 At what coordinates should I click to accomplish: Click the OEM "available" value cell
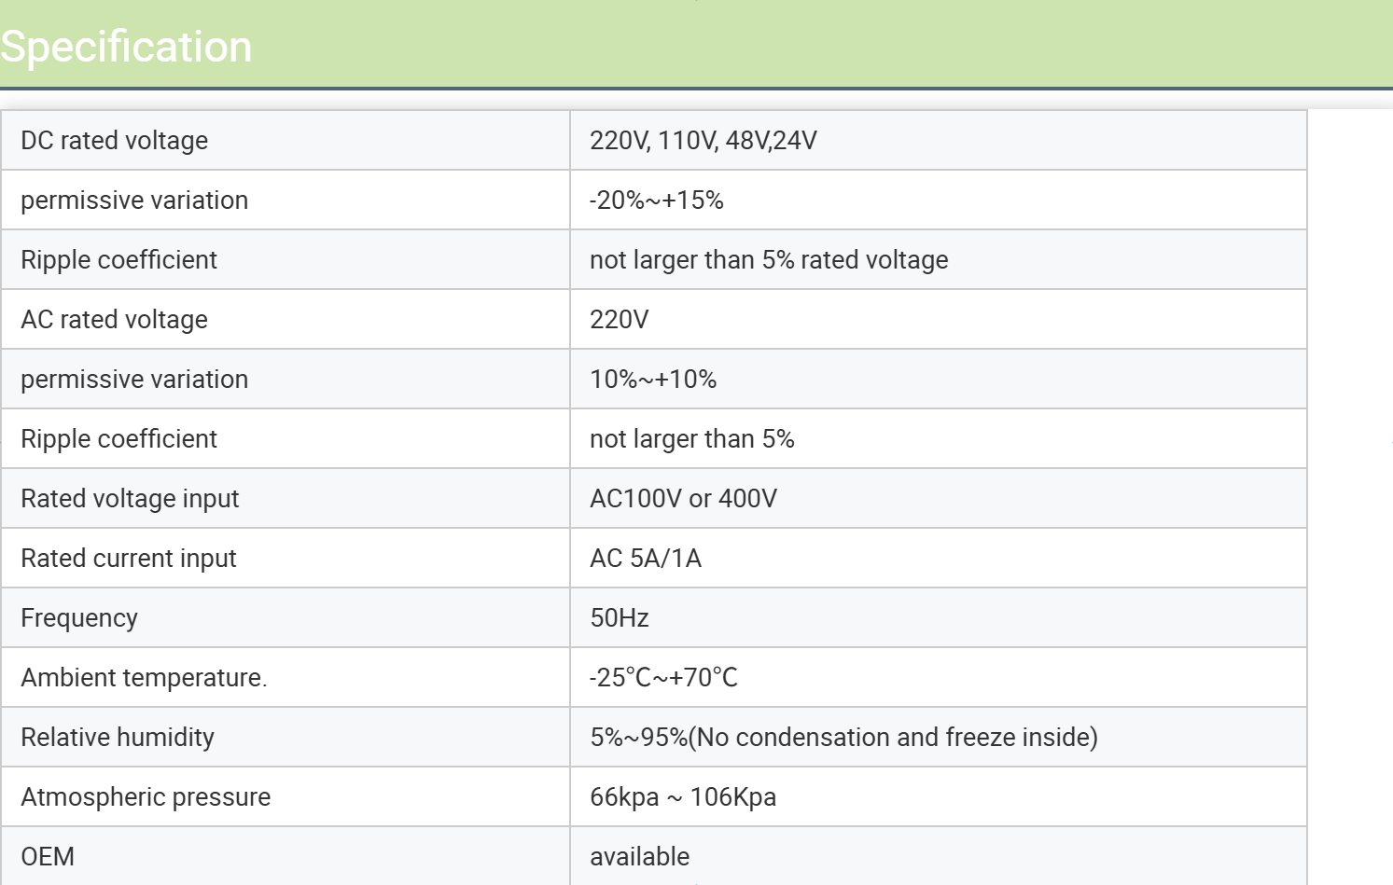pyautogui.click(x=640, y=857)
